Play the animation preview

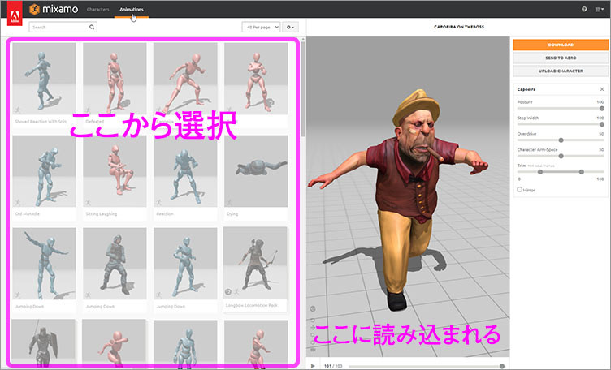click(x=313, y=366)
